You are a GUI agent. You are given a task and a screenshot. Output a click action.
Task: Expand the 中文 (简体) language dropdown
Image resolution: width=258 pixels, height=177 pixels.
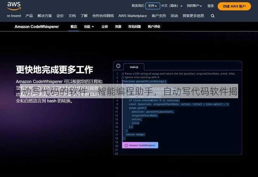172,6
